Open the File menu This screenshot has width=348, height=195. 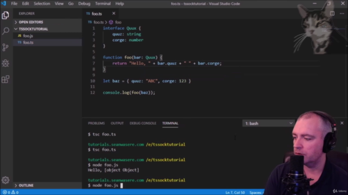[x=14, y=4]
